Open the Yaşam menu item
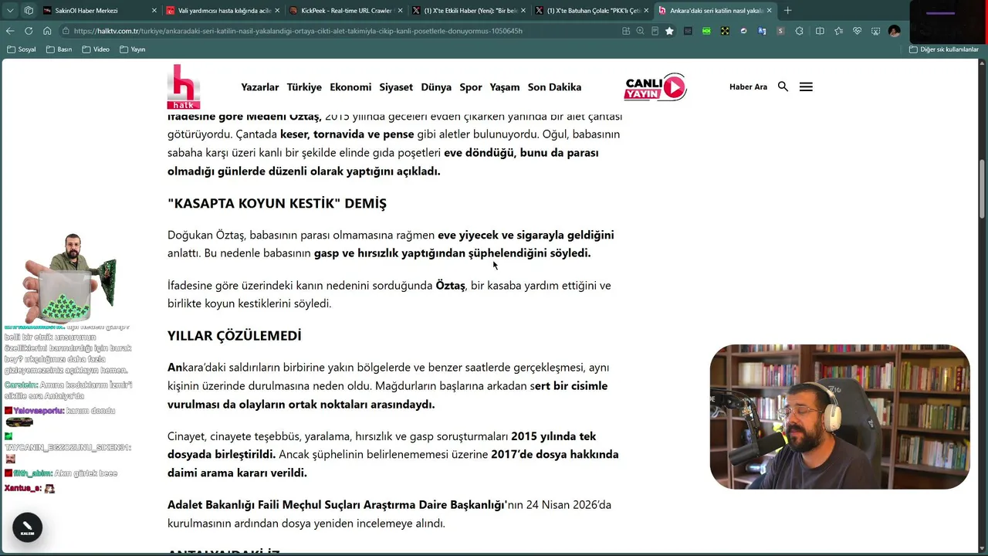The height and width of the screenshot is (556, 988). 505,87
